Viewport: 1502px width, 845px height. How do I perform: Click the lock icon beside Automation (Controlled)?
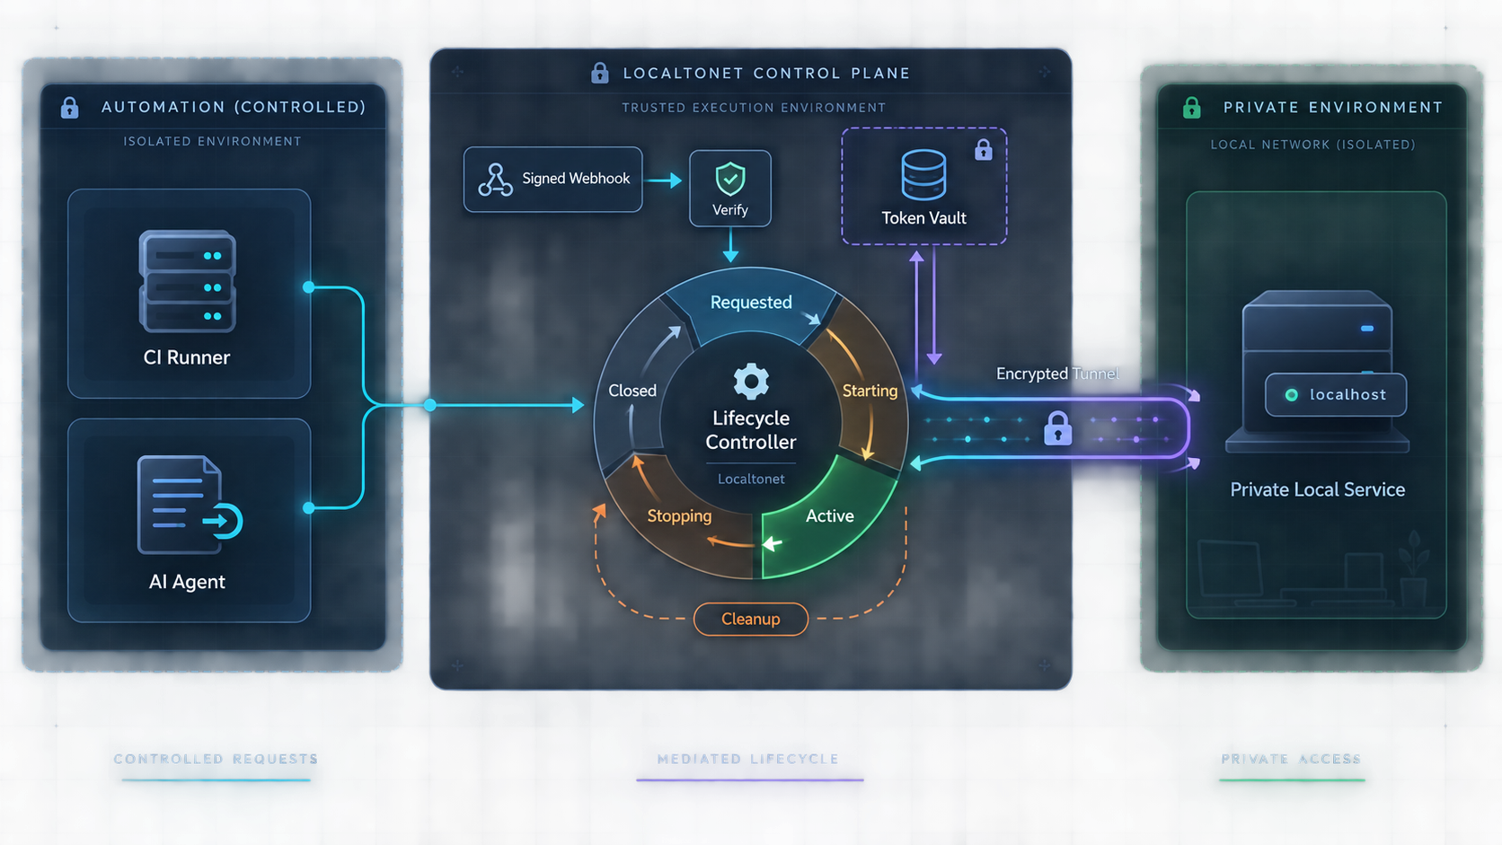pyautogui.click(x=69, y=108)
